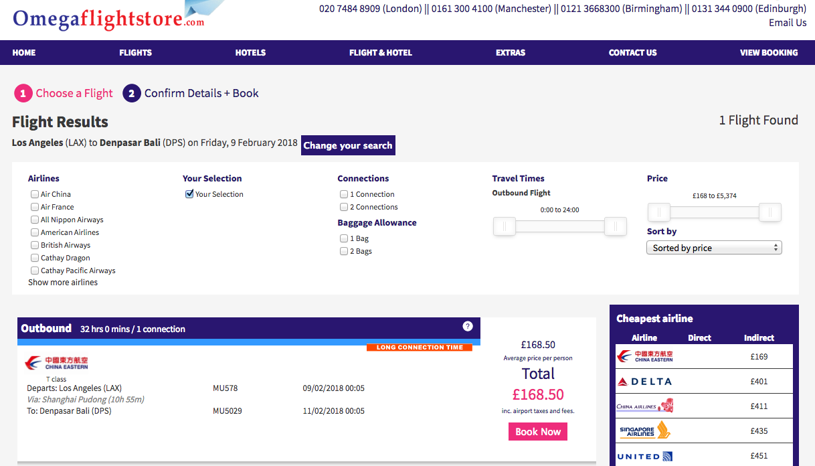This screenshot has width=815, height=466.
Task: Click the China Airlines logo in Cheapest airline
Action: (645, 406)
